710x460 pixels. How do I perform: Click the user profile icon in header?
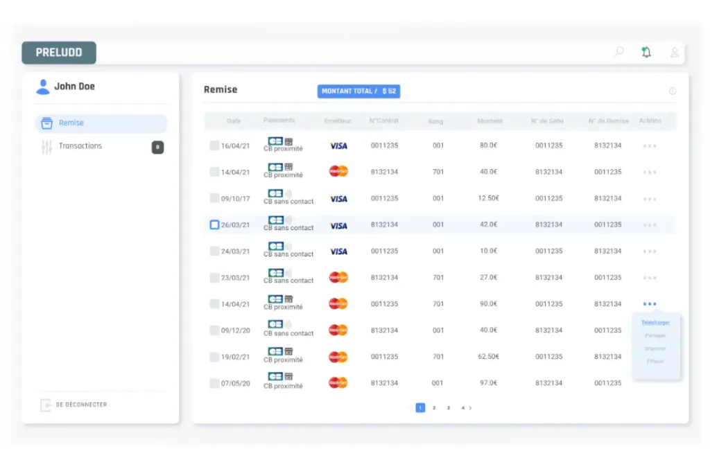coord(674,52)
